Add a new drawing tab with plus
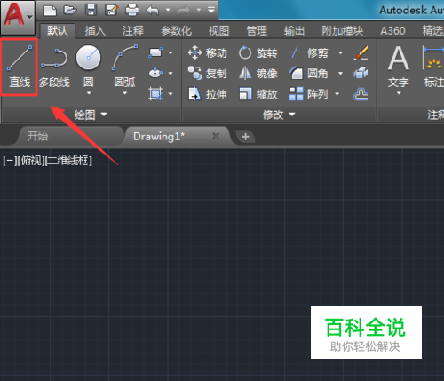Image resolution: width=444 pixels, height=381 pixels. point(245,137)
